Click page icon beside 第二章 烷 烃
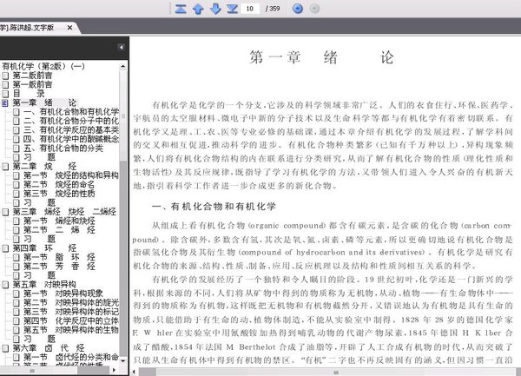 tap(5, 167)
